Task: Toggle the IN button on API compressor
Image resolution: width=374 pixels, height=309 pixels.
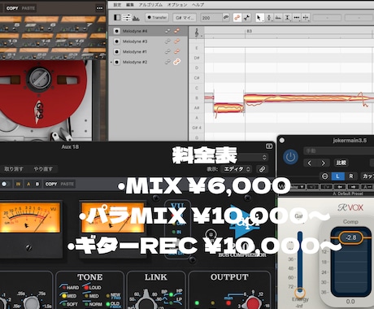Action: point(18,184)
